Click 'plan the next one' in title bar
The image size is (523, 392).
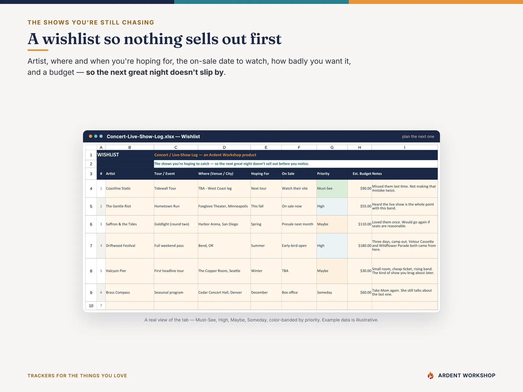418,137
